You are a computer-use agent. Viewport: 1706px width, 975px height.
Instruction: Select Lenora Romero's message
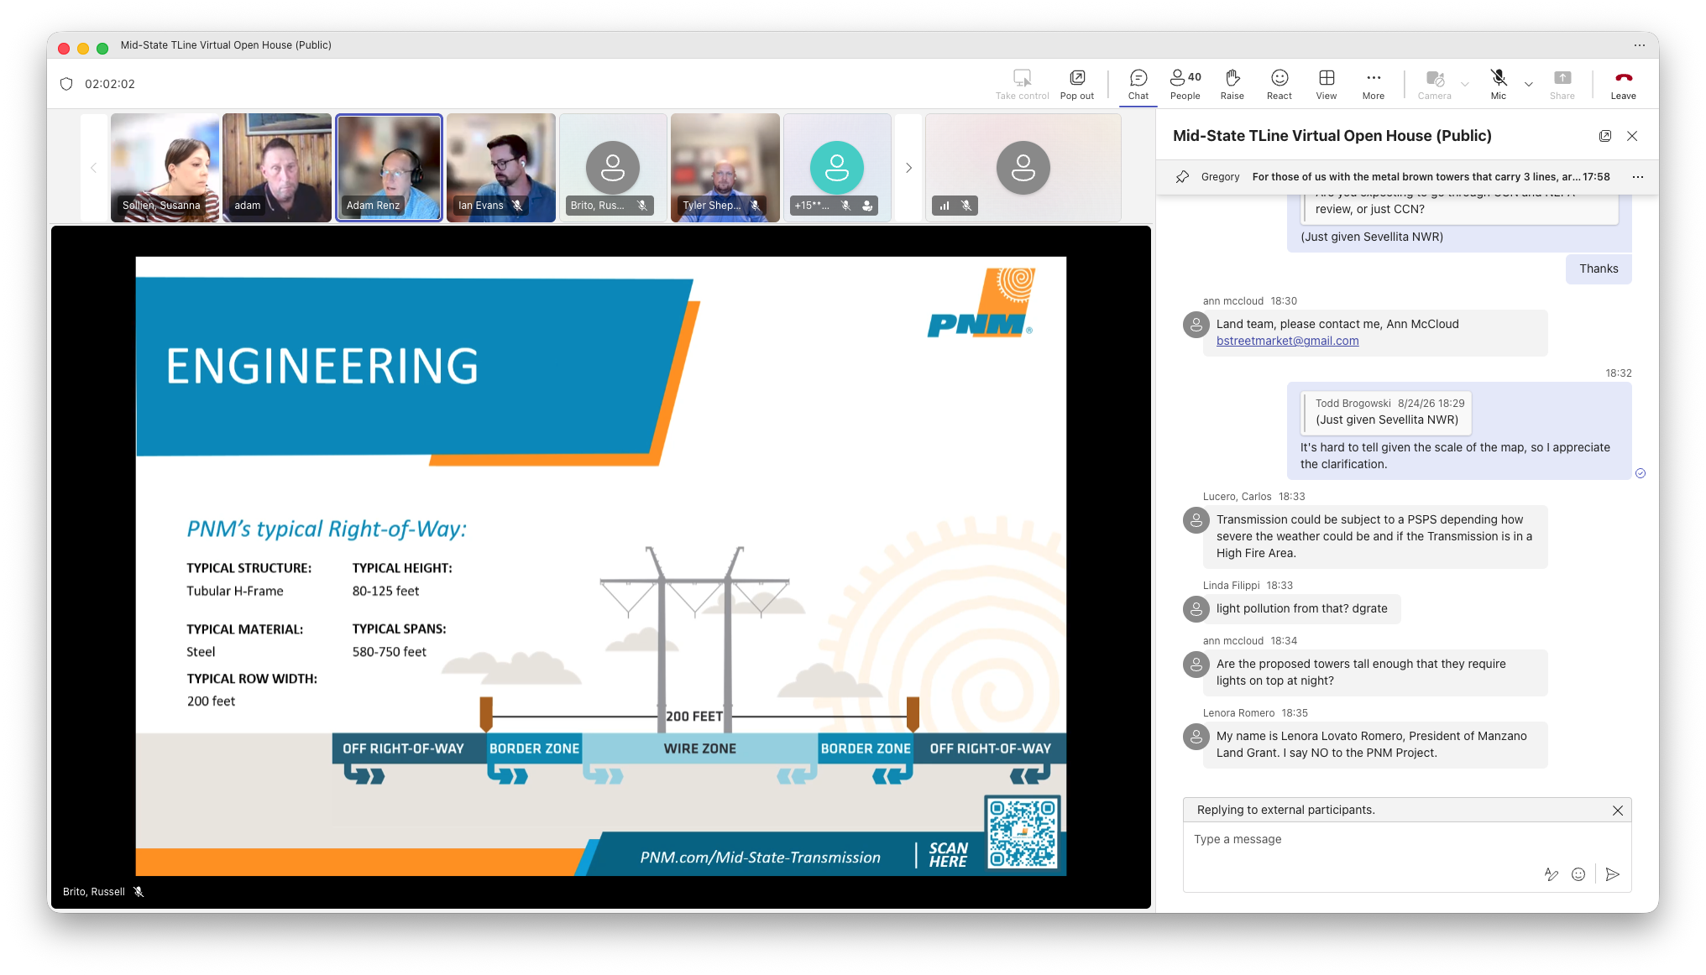pos(1375,745)
